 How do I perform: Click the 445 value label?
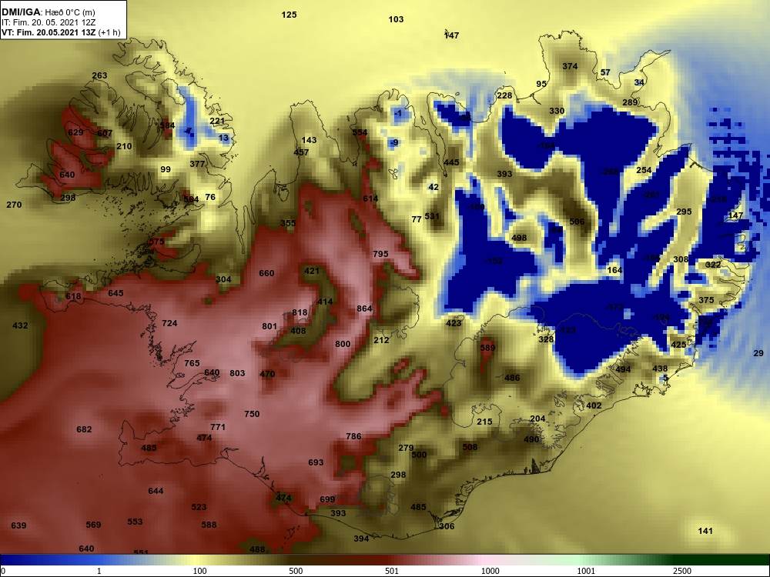[x=451, y=162]
